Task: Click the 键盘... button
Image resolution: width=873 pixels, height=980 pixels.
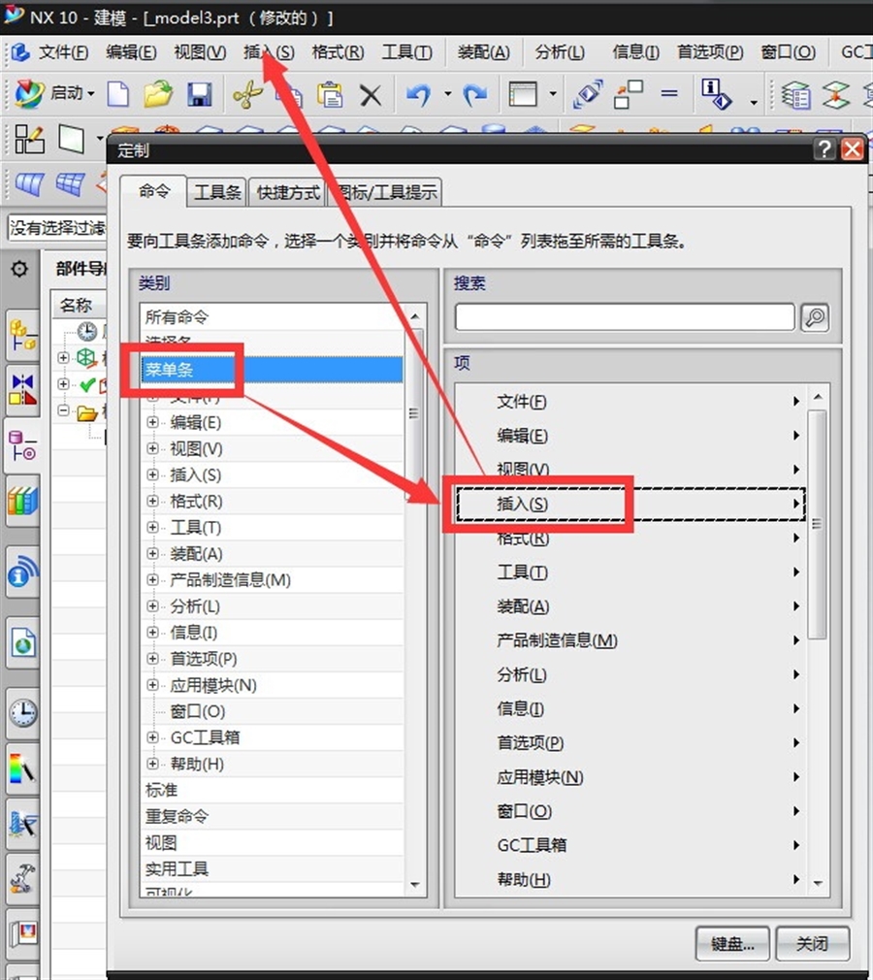Action: (732, 944)
